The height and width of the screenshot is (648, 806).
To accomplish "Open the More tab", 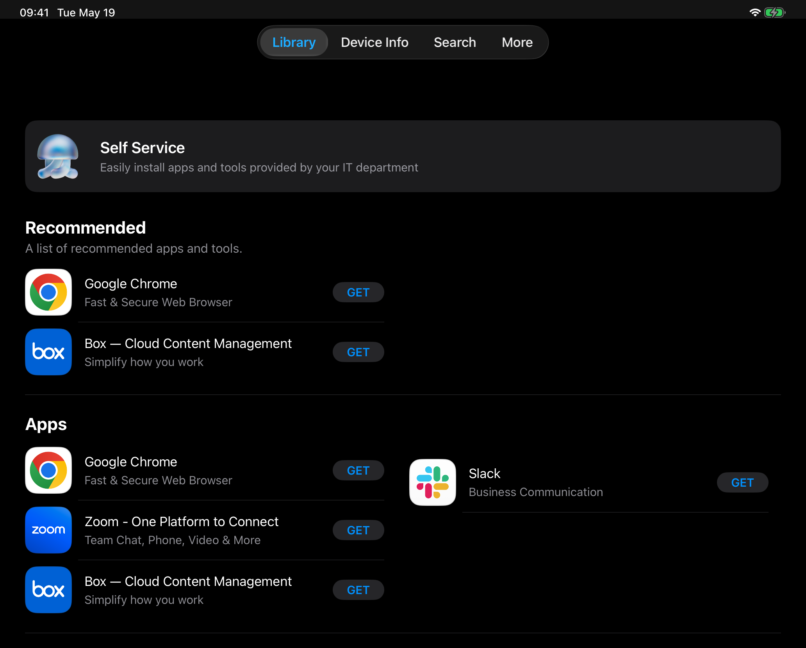I will tap(517, 42).
